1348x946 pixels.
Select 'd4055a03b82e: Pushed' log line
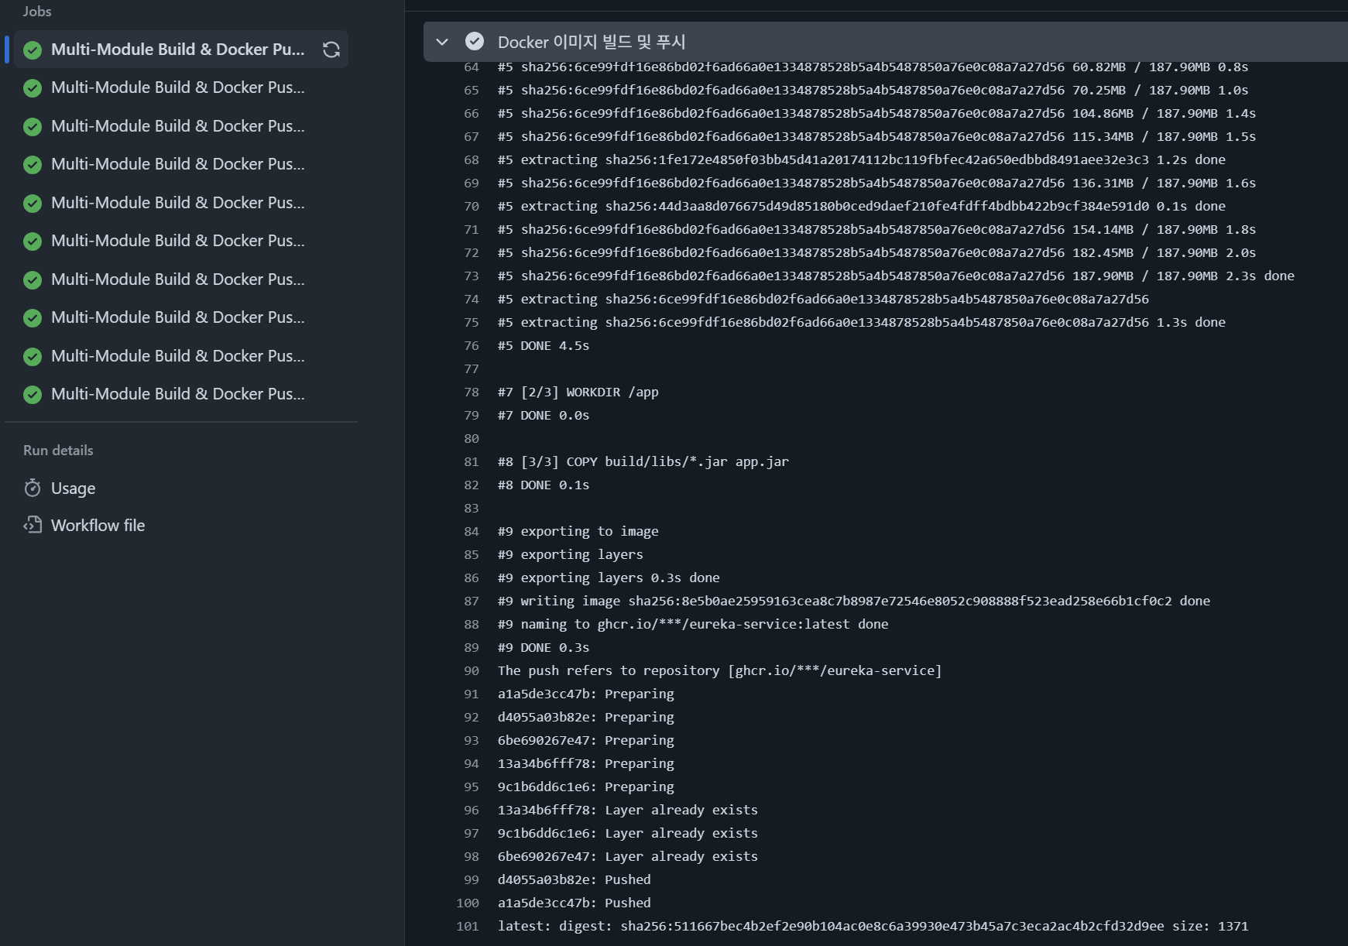[575, 880]
